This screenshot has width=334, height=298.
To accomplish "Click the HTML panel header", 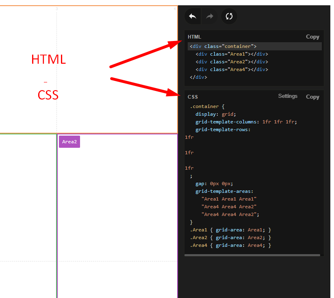I will (194, 37).
